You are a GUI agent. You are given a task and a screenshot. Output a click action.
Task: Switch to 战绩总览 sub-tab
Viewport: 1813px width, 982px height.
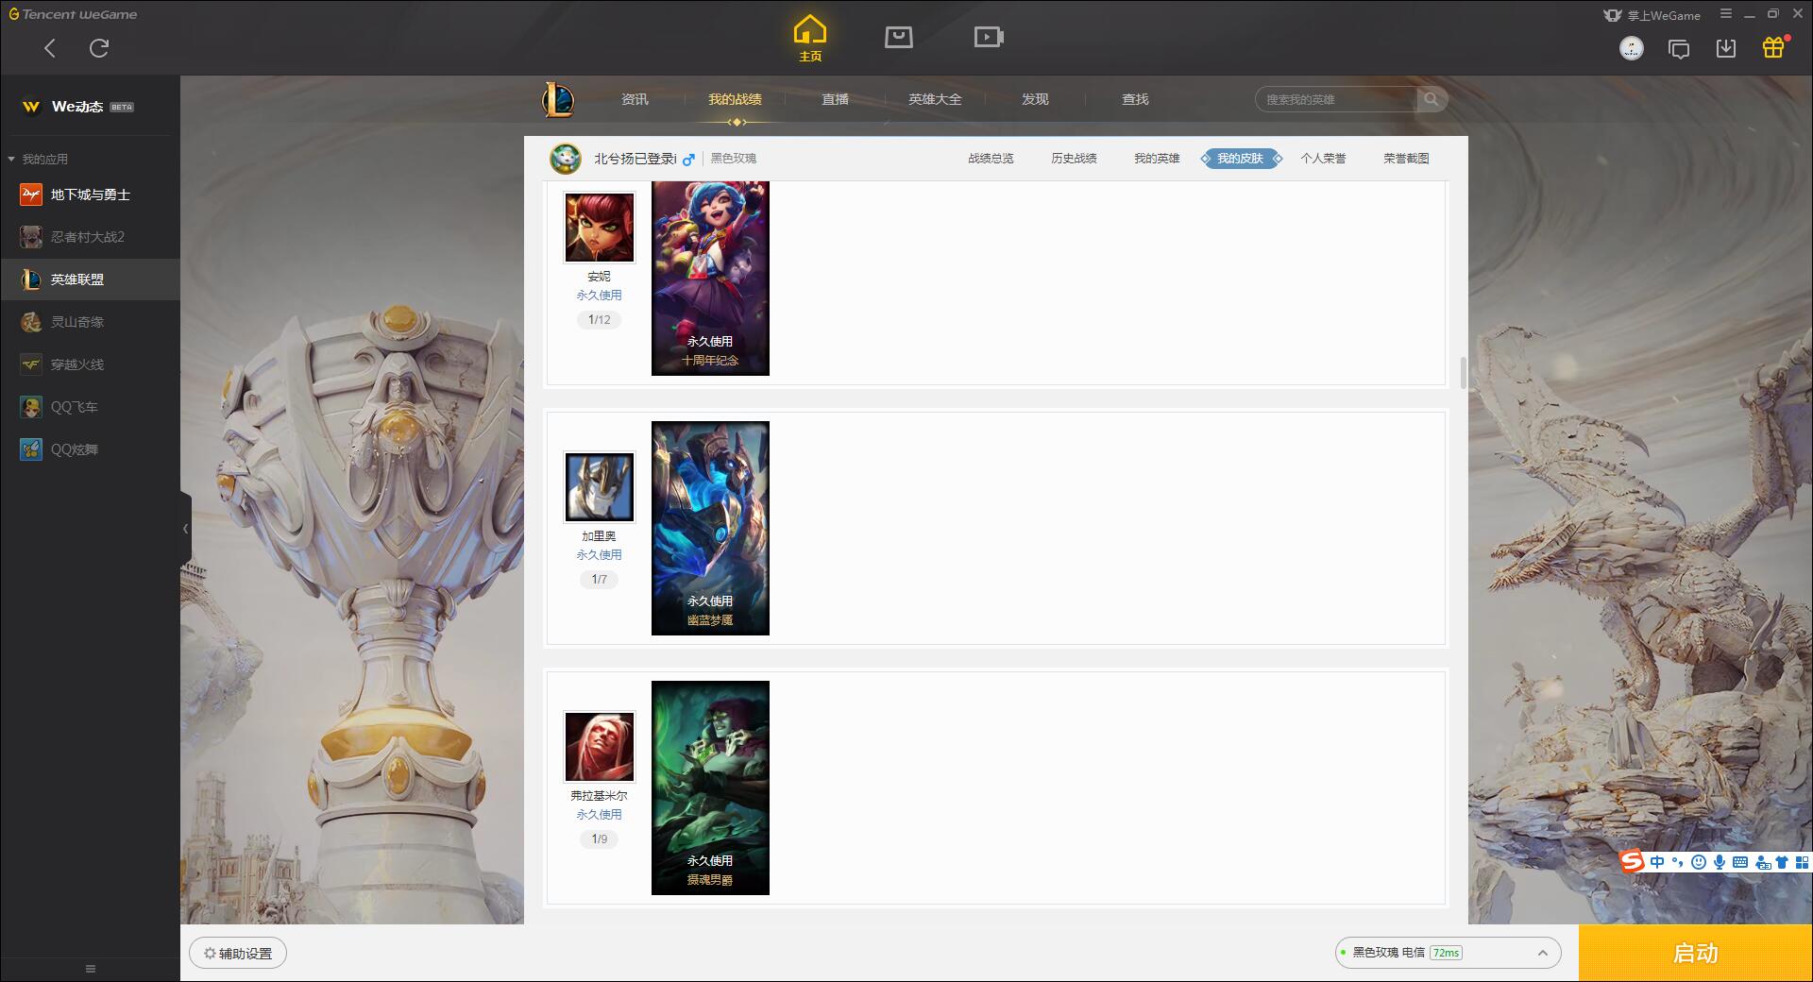click(991, 159)
